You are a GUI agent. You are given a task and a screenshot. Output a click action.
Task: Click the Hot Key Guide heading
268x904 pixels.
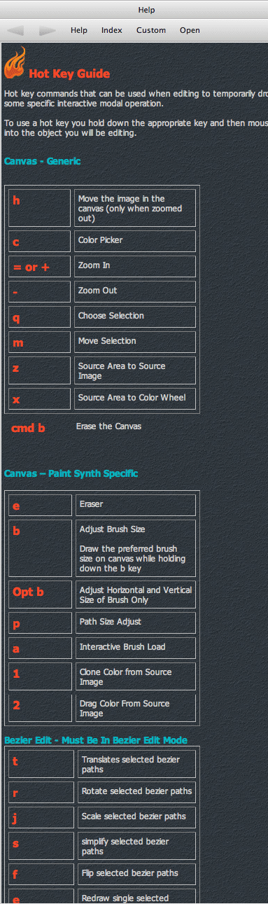(69, 74)
